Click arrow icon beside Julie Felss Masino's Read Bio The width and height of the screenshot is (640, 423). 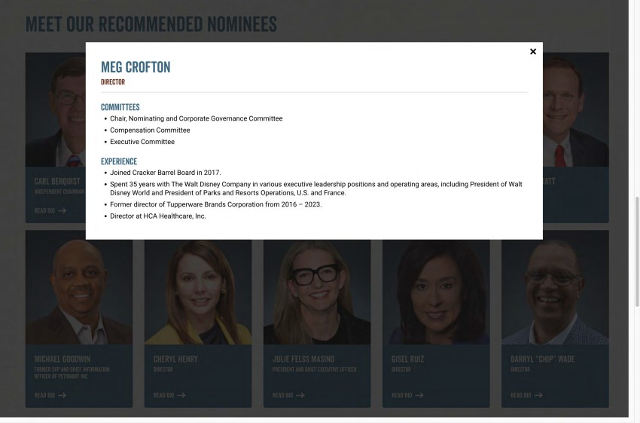click(300, 395)
